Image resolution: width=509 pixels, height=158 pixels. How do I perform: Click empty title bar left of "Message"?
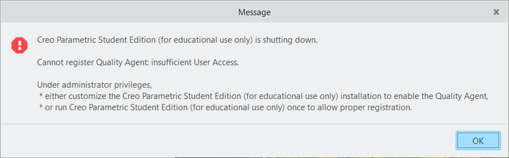point(108,13)
